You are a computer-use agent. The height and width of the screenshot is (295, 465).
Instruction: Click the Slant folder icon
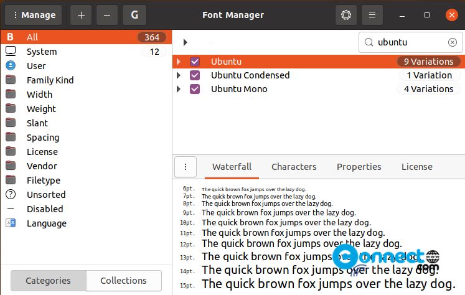coord(11,123)
